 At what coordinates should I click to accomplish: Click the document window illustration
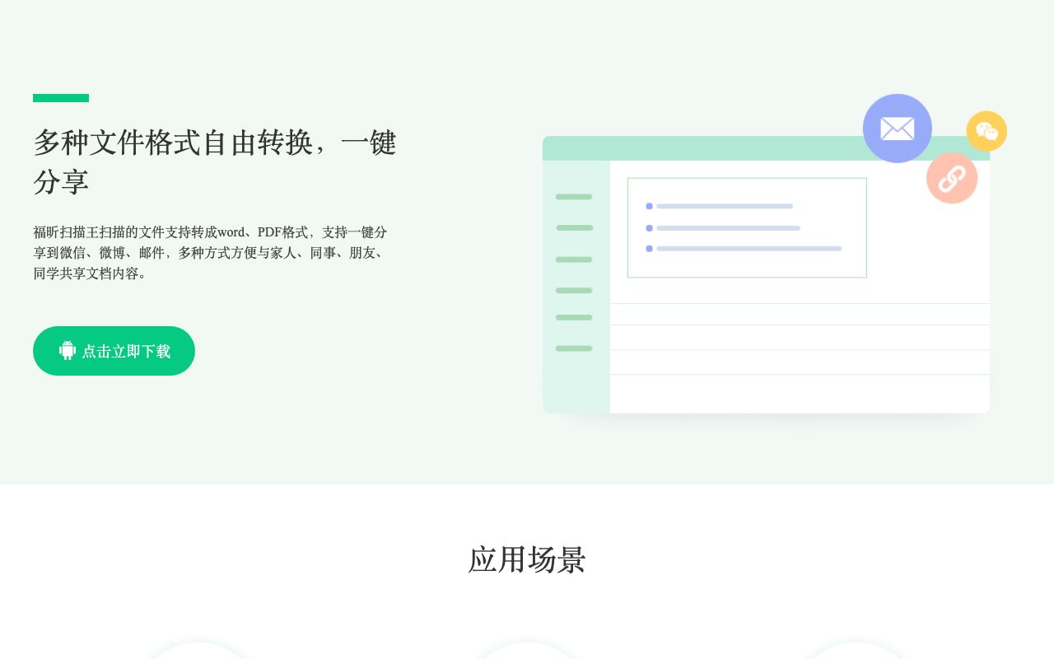(766, 274)
